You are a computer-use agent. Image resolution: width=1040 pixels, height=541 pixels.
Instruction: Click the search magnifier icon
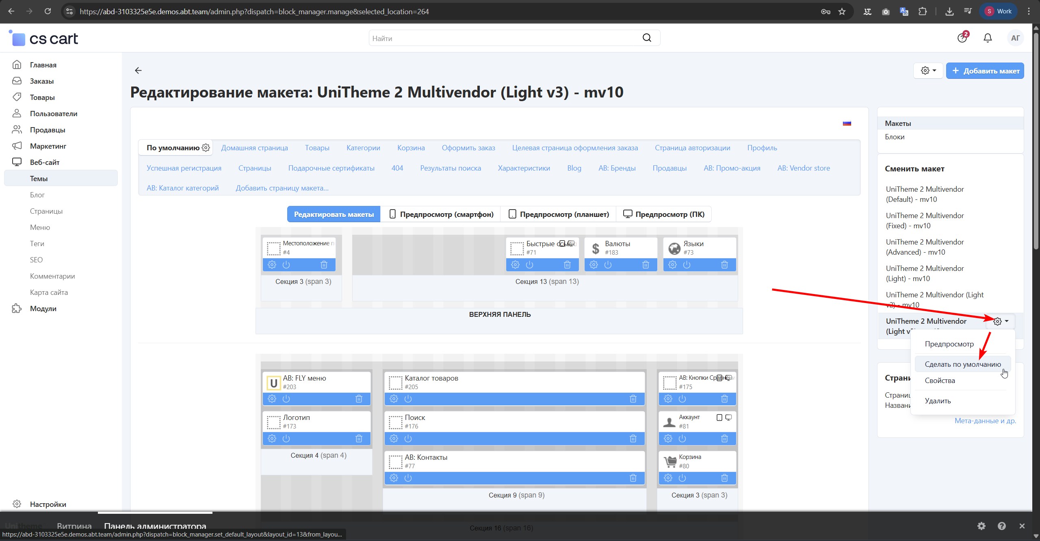click(647, 38)
